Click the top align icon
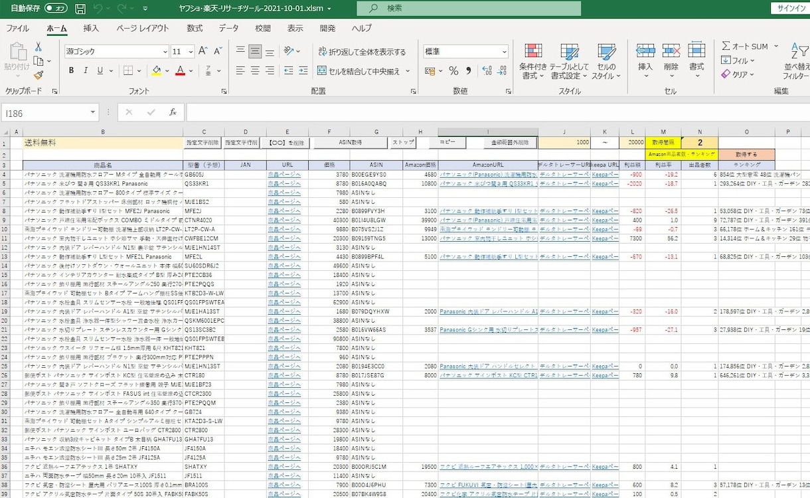 240,51
